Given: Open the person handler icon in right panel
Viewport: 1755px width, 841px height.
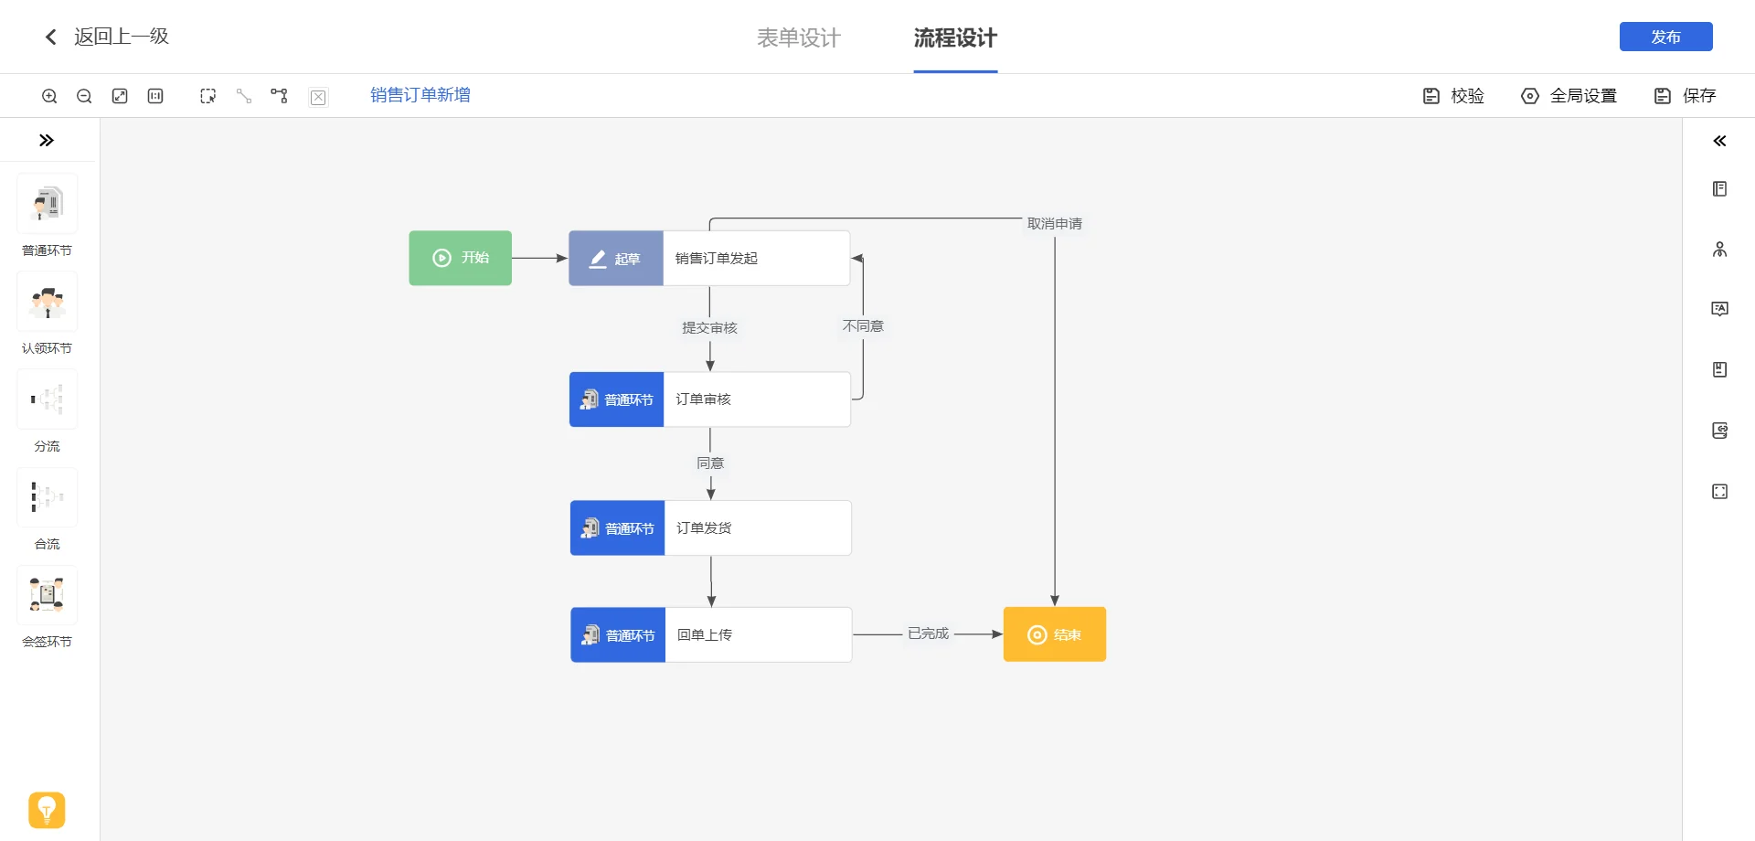Looking at the screenshot, I should click(1719, 250).
